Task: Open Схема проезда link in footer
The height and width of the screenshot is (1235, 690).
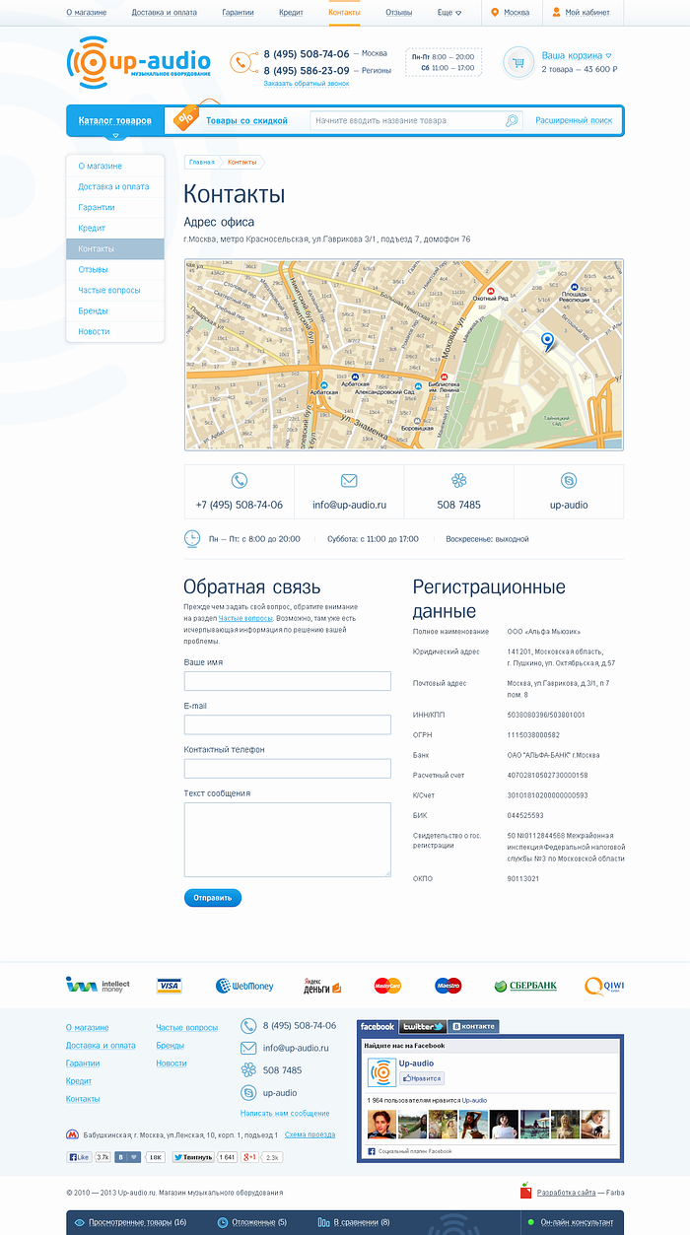Action: click(x=310, y=1134)
